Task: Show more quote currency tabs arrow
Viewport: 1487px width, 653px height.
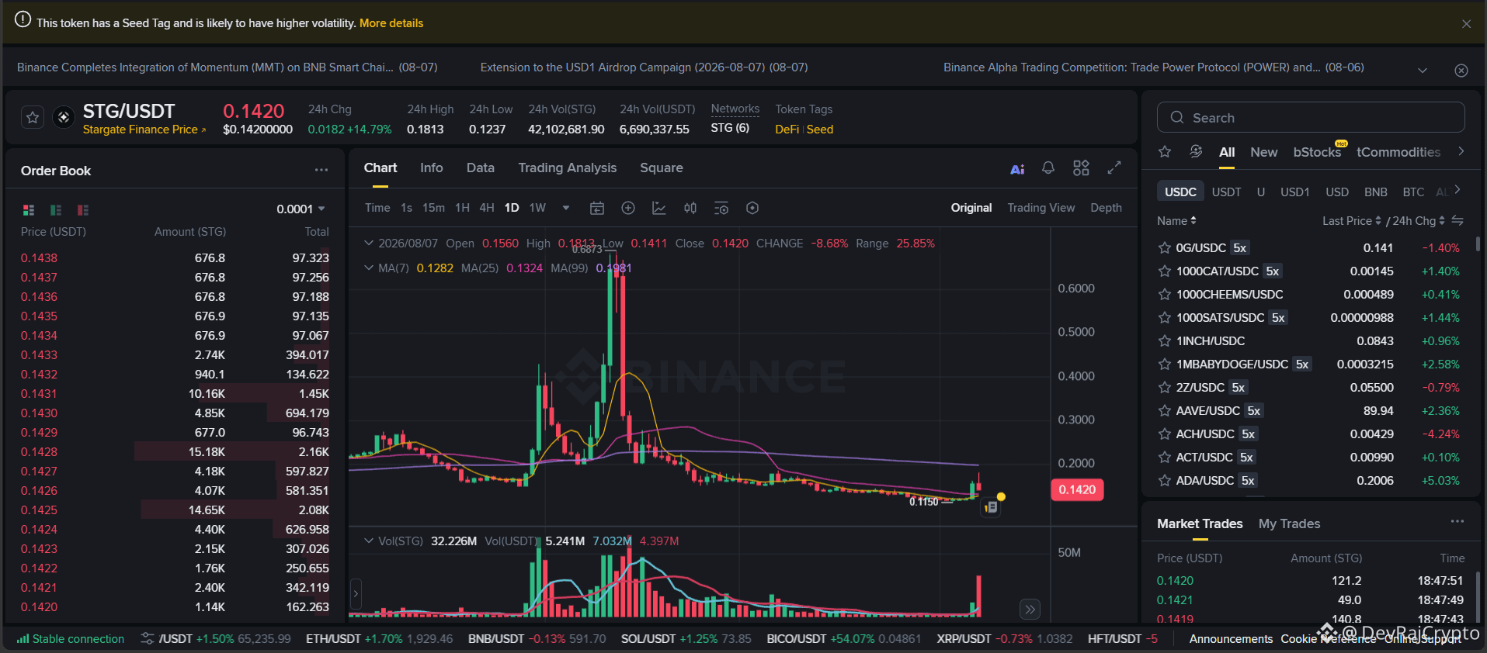Action: point(1457,190)
